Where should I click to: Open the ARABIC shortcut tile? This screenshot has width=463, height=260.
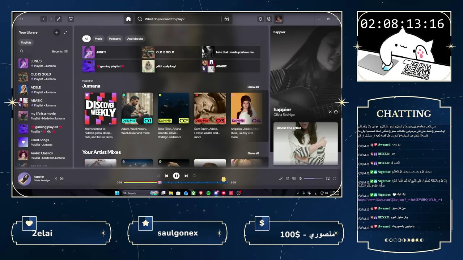pyautogui.click(x=231, y=66)
